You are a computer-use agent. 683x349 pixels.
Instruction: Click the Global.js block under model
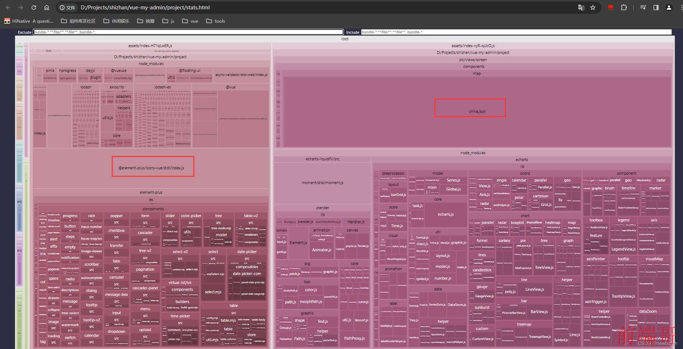pyautogui.click(x=453, y=189)
